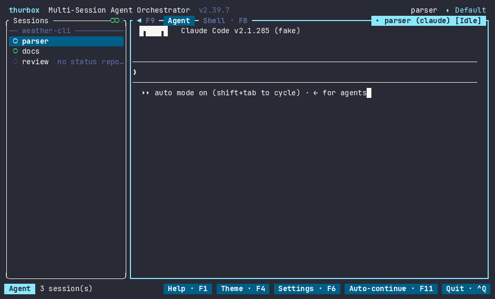The image size is (495, 299).
Task: Click the no status repo… text
Action: coord(90,62)
